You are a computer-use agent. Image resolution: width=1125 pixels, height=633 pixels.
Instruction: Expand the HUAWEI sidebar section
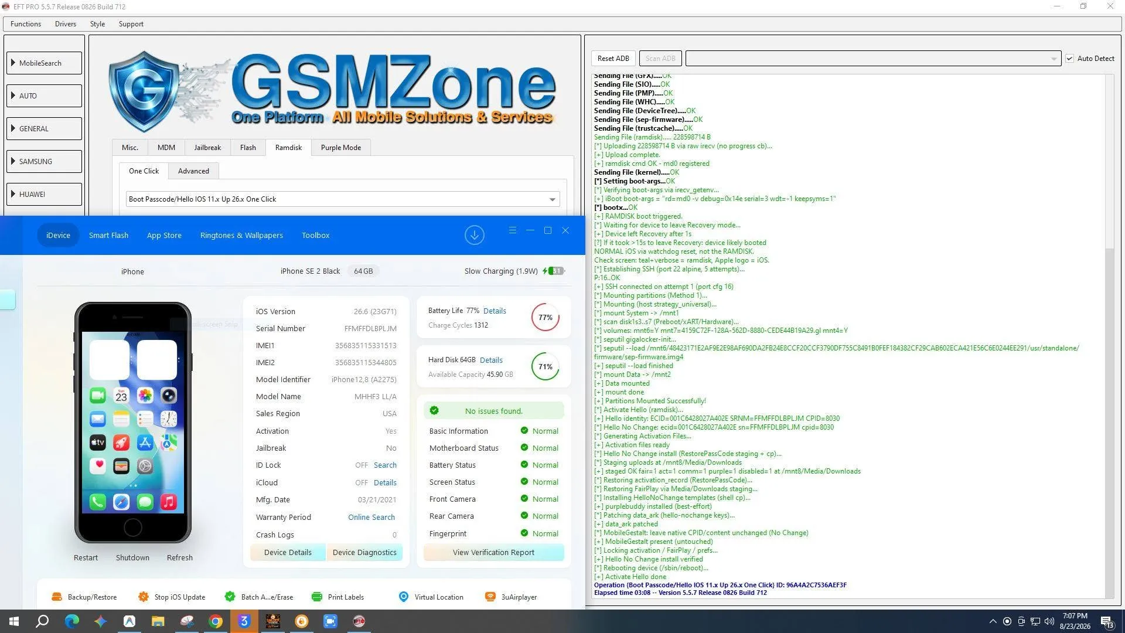pos(45,195)
